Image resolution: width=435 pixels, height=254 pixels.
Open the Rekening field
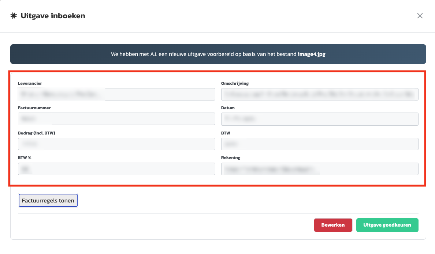coord(320,169)
